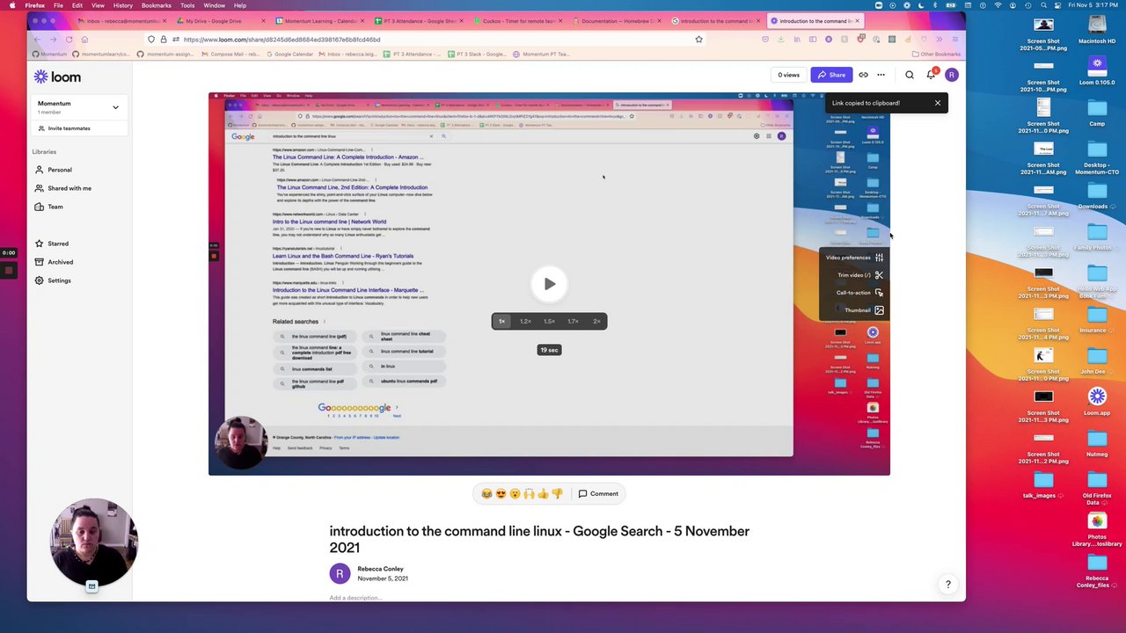This screenshot has height=633, width=1126.
Task: Select the Macintosh HD desktop icon
Action: pos(1097,30)
